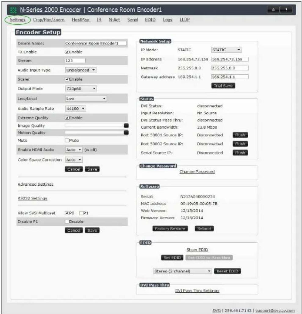Click serial number N212A040000234
Screen dimensions: 302x314
click(198, 197)
